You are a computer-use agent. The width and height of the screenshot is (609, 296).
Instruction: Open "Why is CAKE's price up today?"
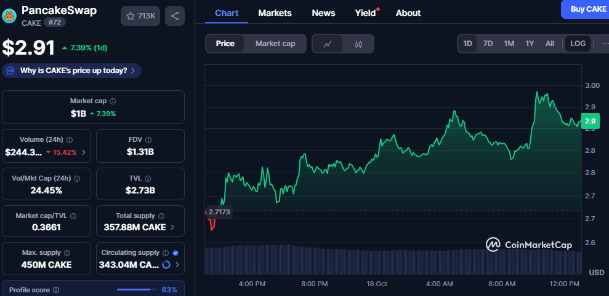[72, 71]
